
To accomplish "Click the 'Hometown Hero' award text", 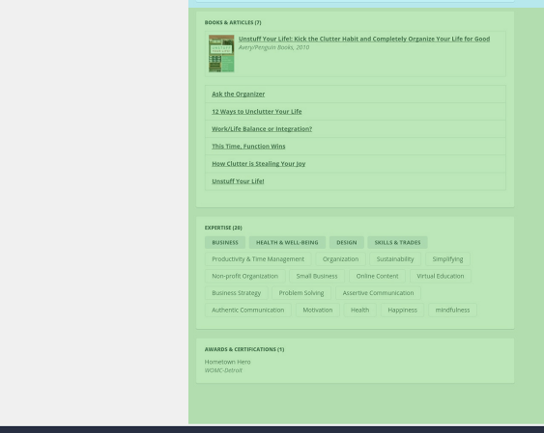I will 227,362.
